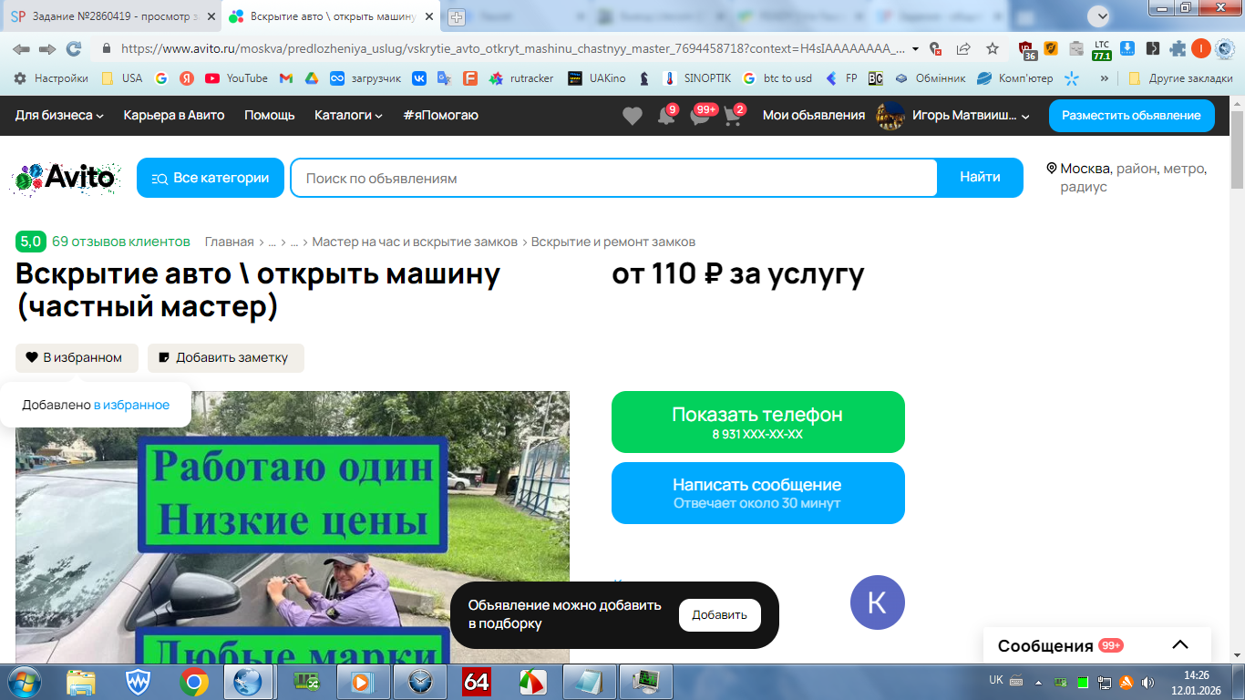
Task: Open Карьера в Авито menu item
Action: 174,116
